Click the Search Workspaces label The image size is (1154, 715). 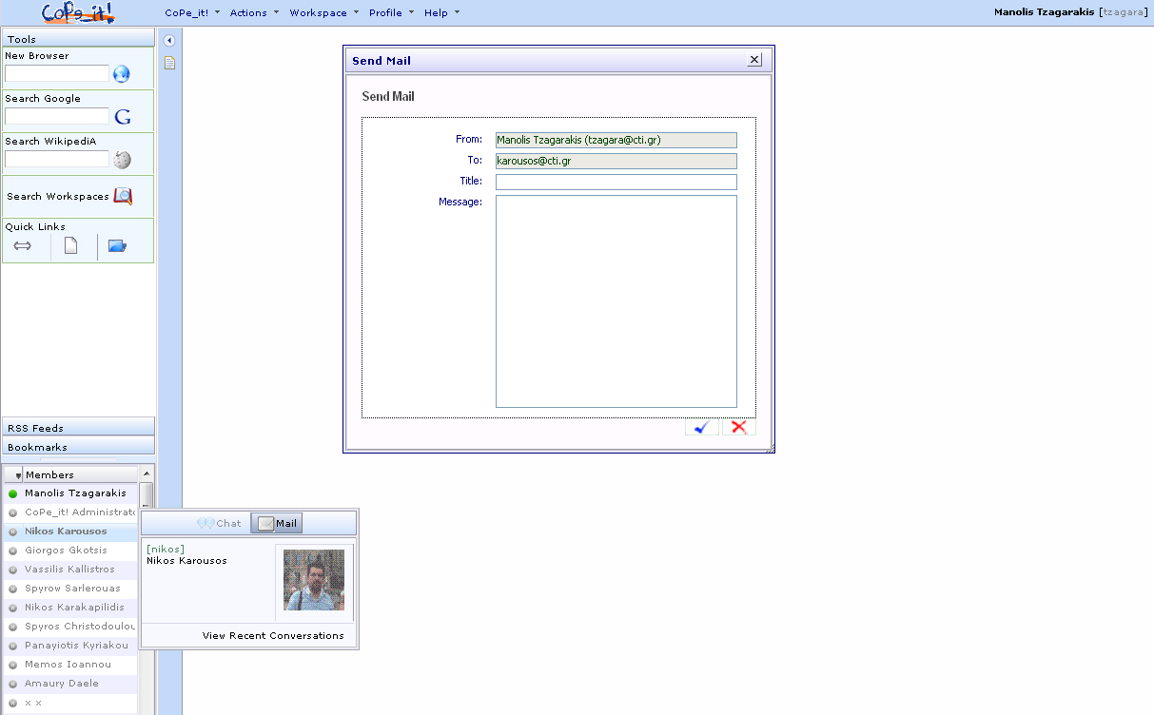coord(58,197)
